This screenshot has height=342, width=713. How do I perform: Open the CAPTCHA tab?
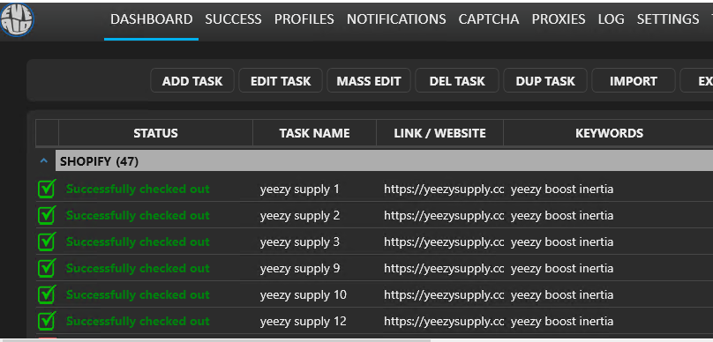coord(489,19)
